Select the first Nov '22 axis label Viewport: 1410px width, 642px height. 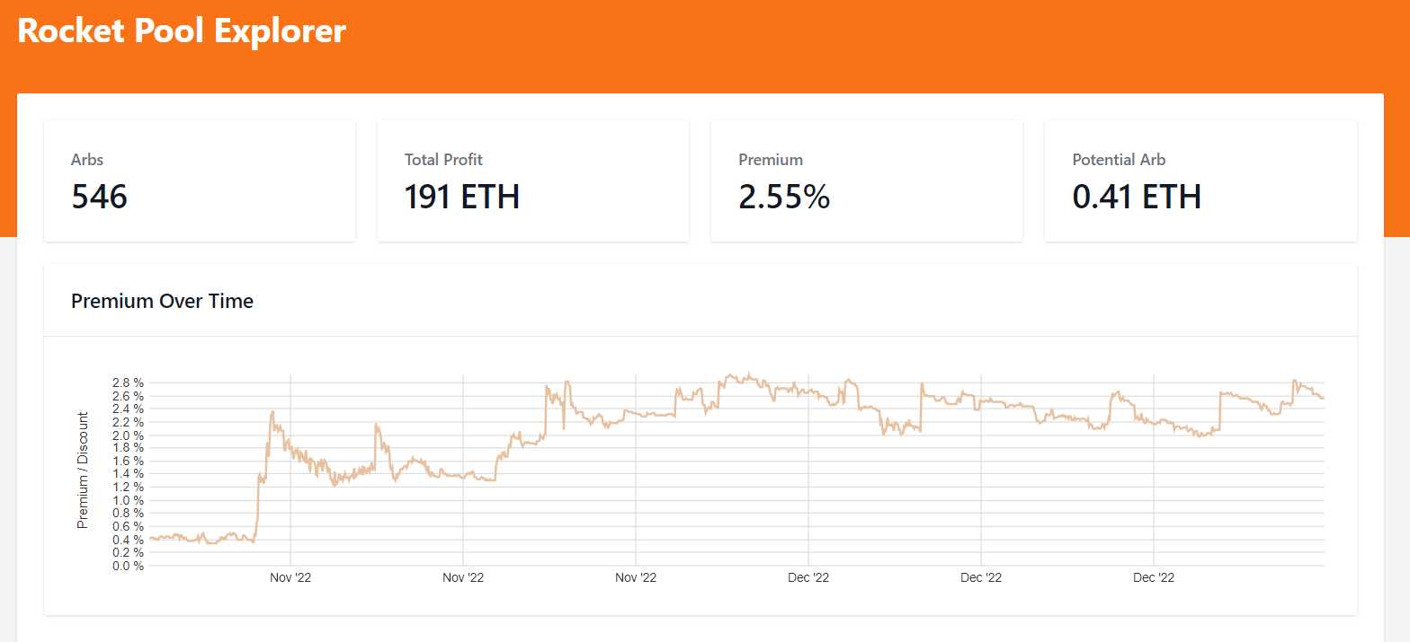[x=290, y=577]
